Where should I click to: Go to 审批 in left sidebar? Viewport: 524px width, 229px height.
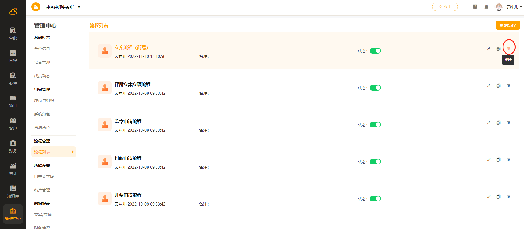13,34
